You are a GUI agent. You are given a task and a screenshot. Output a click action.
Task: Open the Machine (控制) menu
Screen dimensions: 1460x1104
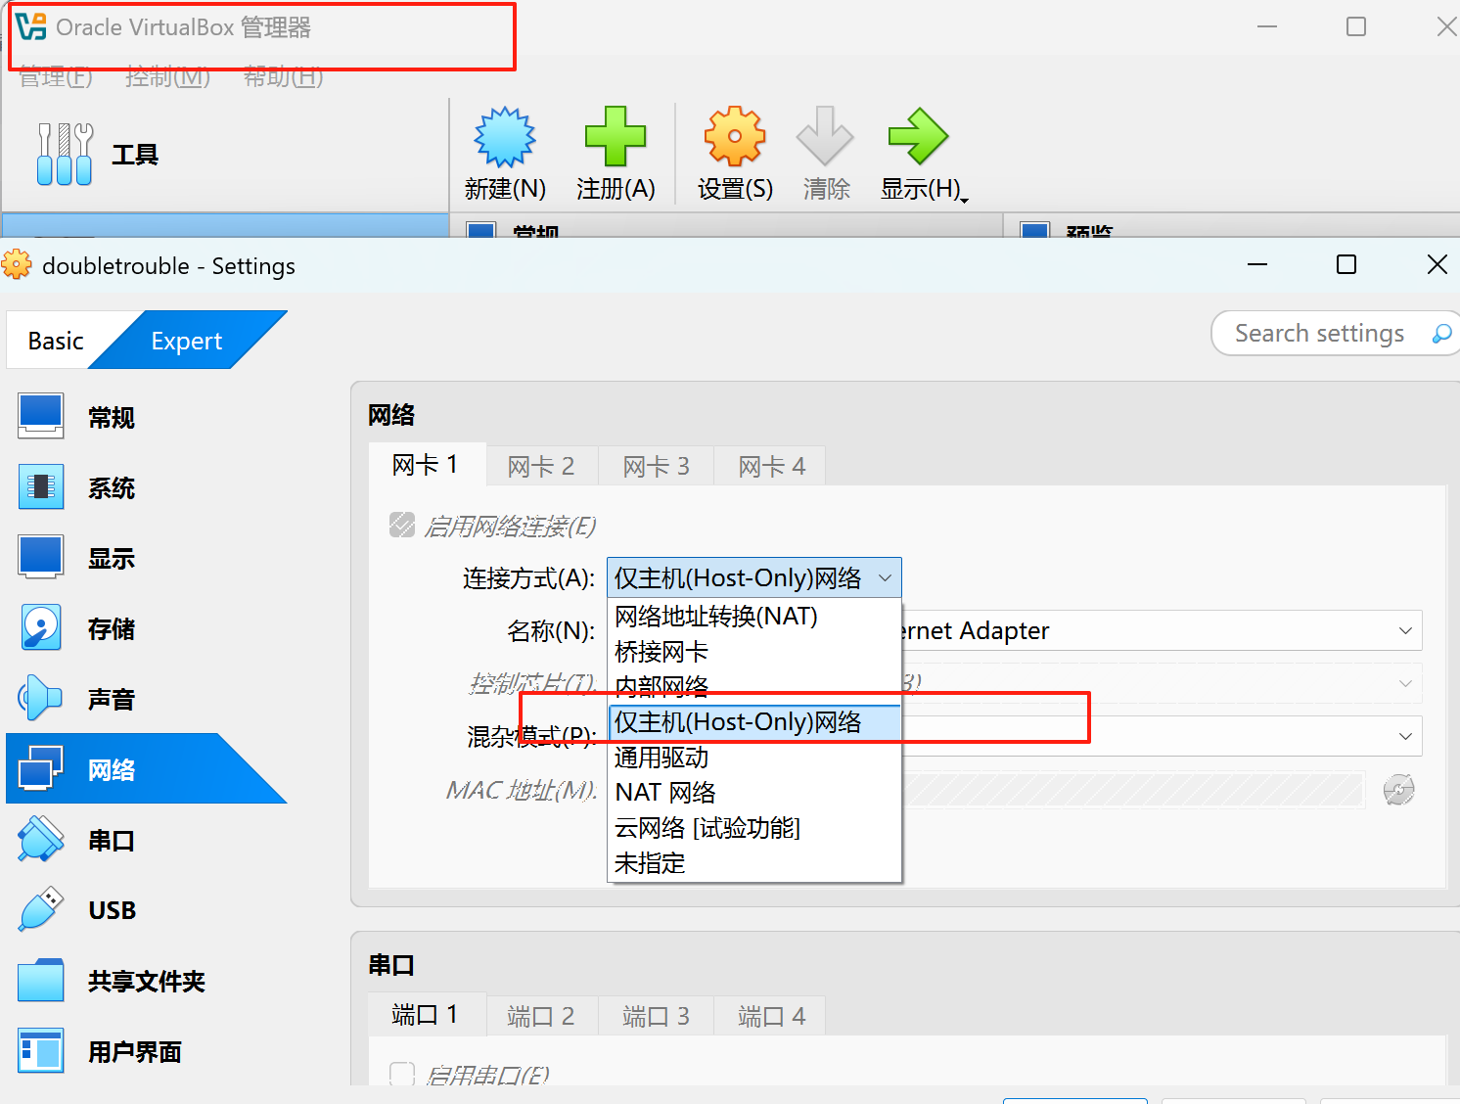pos(167,77)
